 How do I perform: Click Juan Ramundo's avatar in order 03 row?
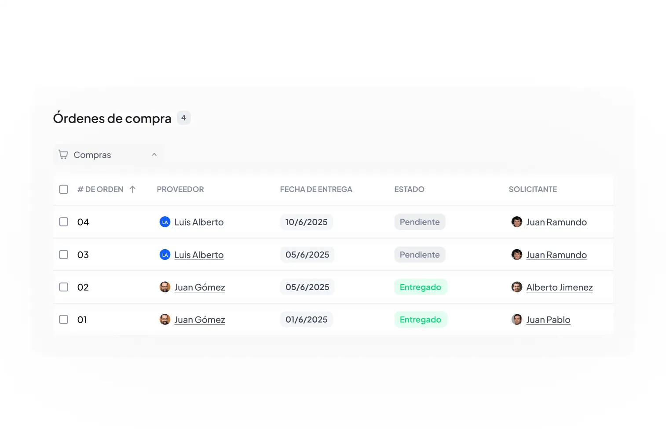pos(517,255)
